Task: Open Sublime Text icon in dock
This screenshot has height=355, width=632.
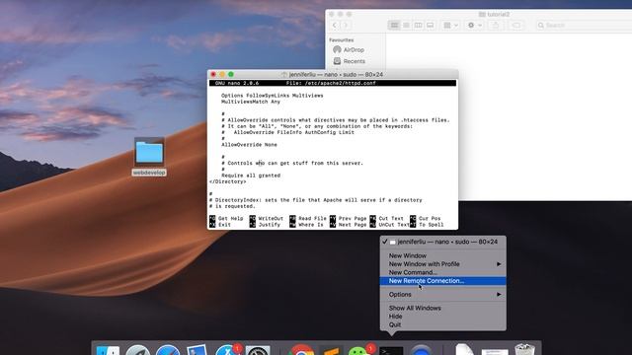Action: point(332,351)
